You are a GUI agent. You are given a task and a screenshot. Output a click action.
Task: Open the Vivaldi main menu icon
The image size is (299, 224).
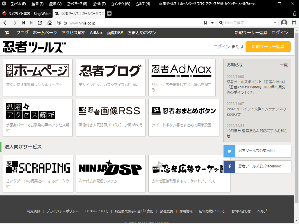[x=4, y=3]
